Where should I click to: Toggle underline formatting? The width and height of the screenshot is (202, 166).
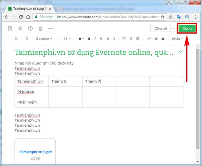101,39
